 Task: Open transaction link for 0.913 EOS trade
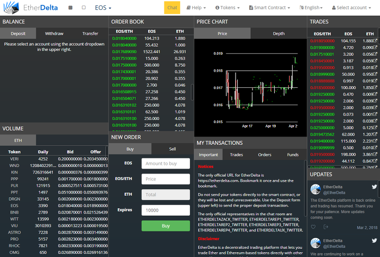tap(375, 68)
